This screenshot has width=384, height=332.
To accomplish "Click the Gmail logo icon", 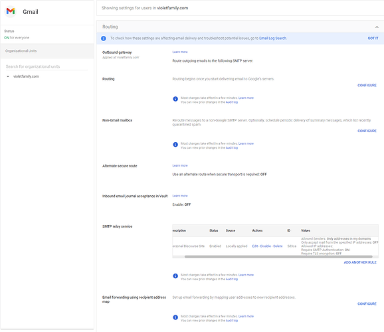I will [x=11, y=11].
